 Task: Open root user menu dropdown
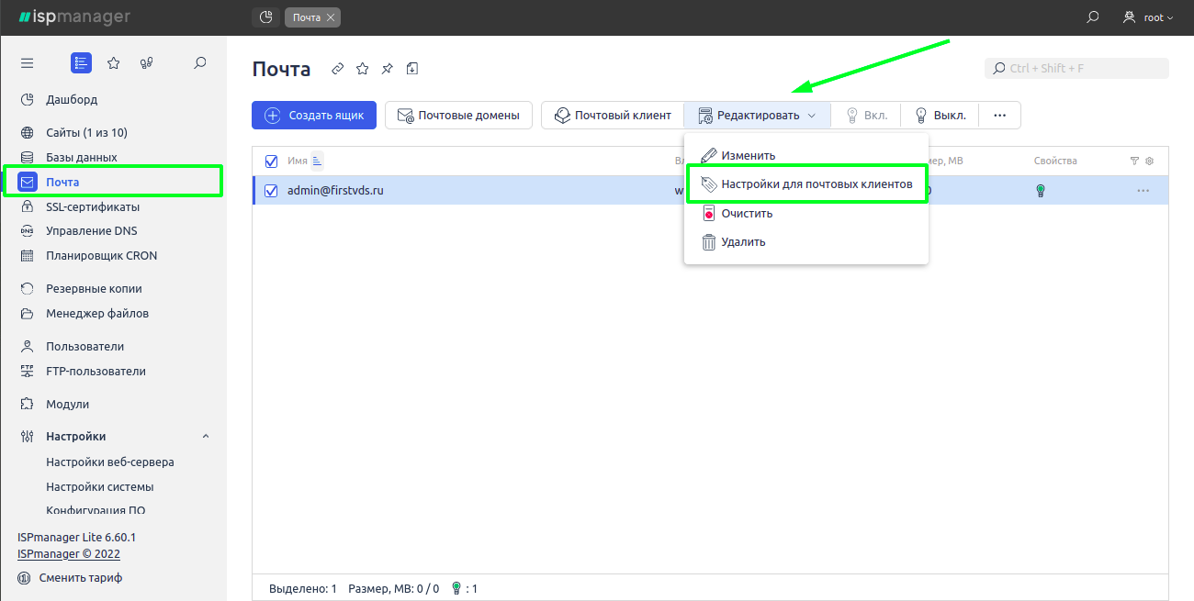pyautogui.click(x=1148, y=17)
